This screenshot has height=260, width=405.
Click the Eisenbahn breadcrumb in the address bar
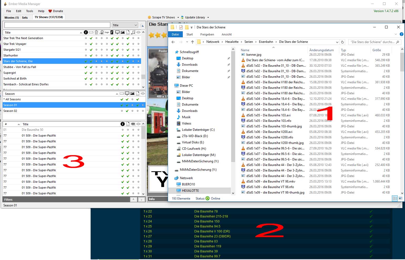(266, 42)
